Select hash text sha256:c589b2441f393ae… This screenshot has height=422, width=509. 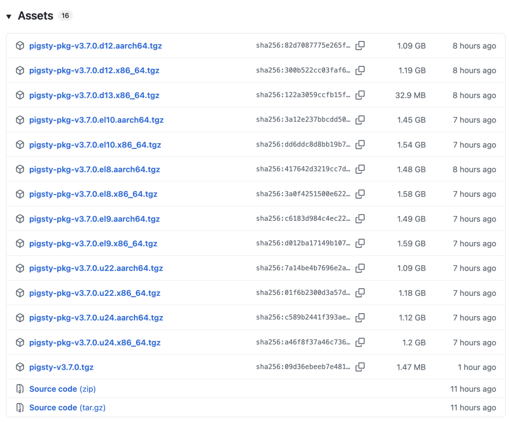click(x=303, y=317)
